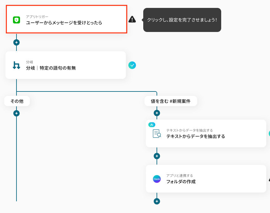
Task: Open the 分岐 特定の語句の有無 card
Action: [x=66, y=65]
